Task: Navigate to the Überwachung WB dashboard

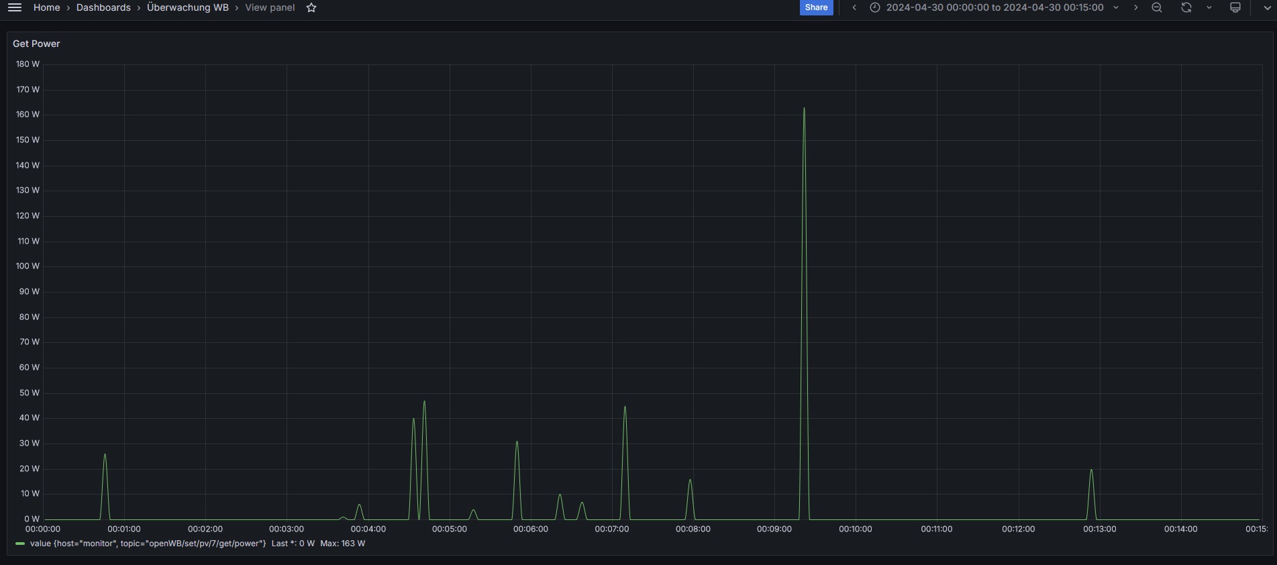Action: tap(187, 7)
